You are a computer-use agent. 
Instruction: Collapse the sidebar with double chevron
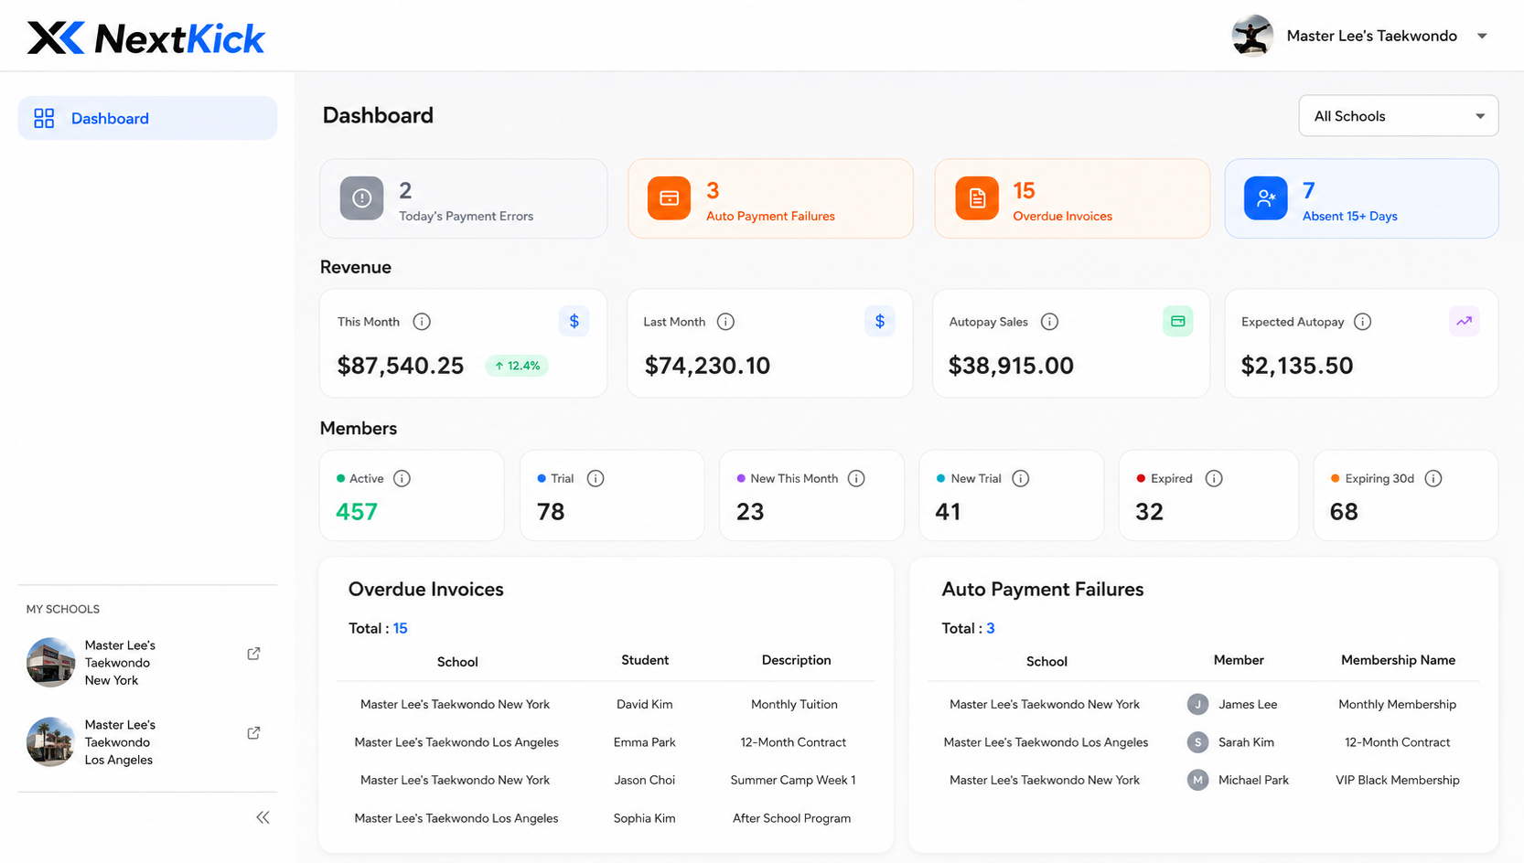tap(263, 817)
